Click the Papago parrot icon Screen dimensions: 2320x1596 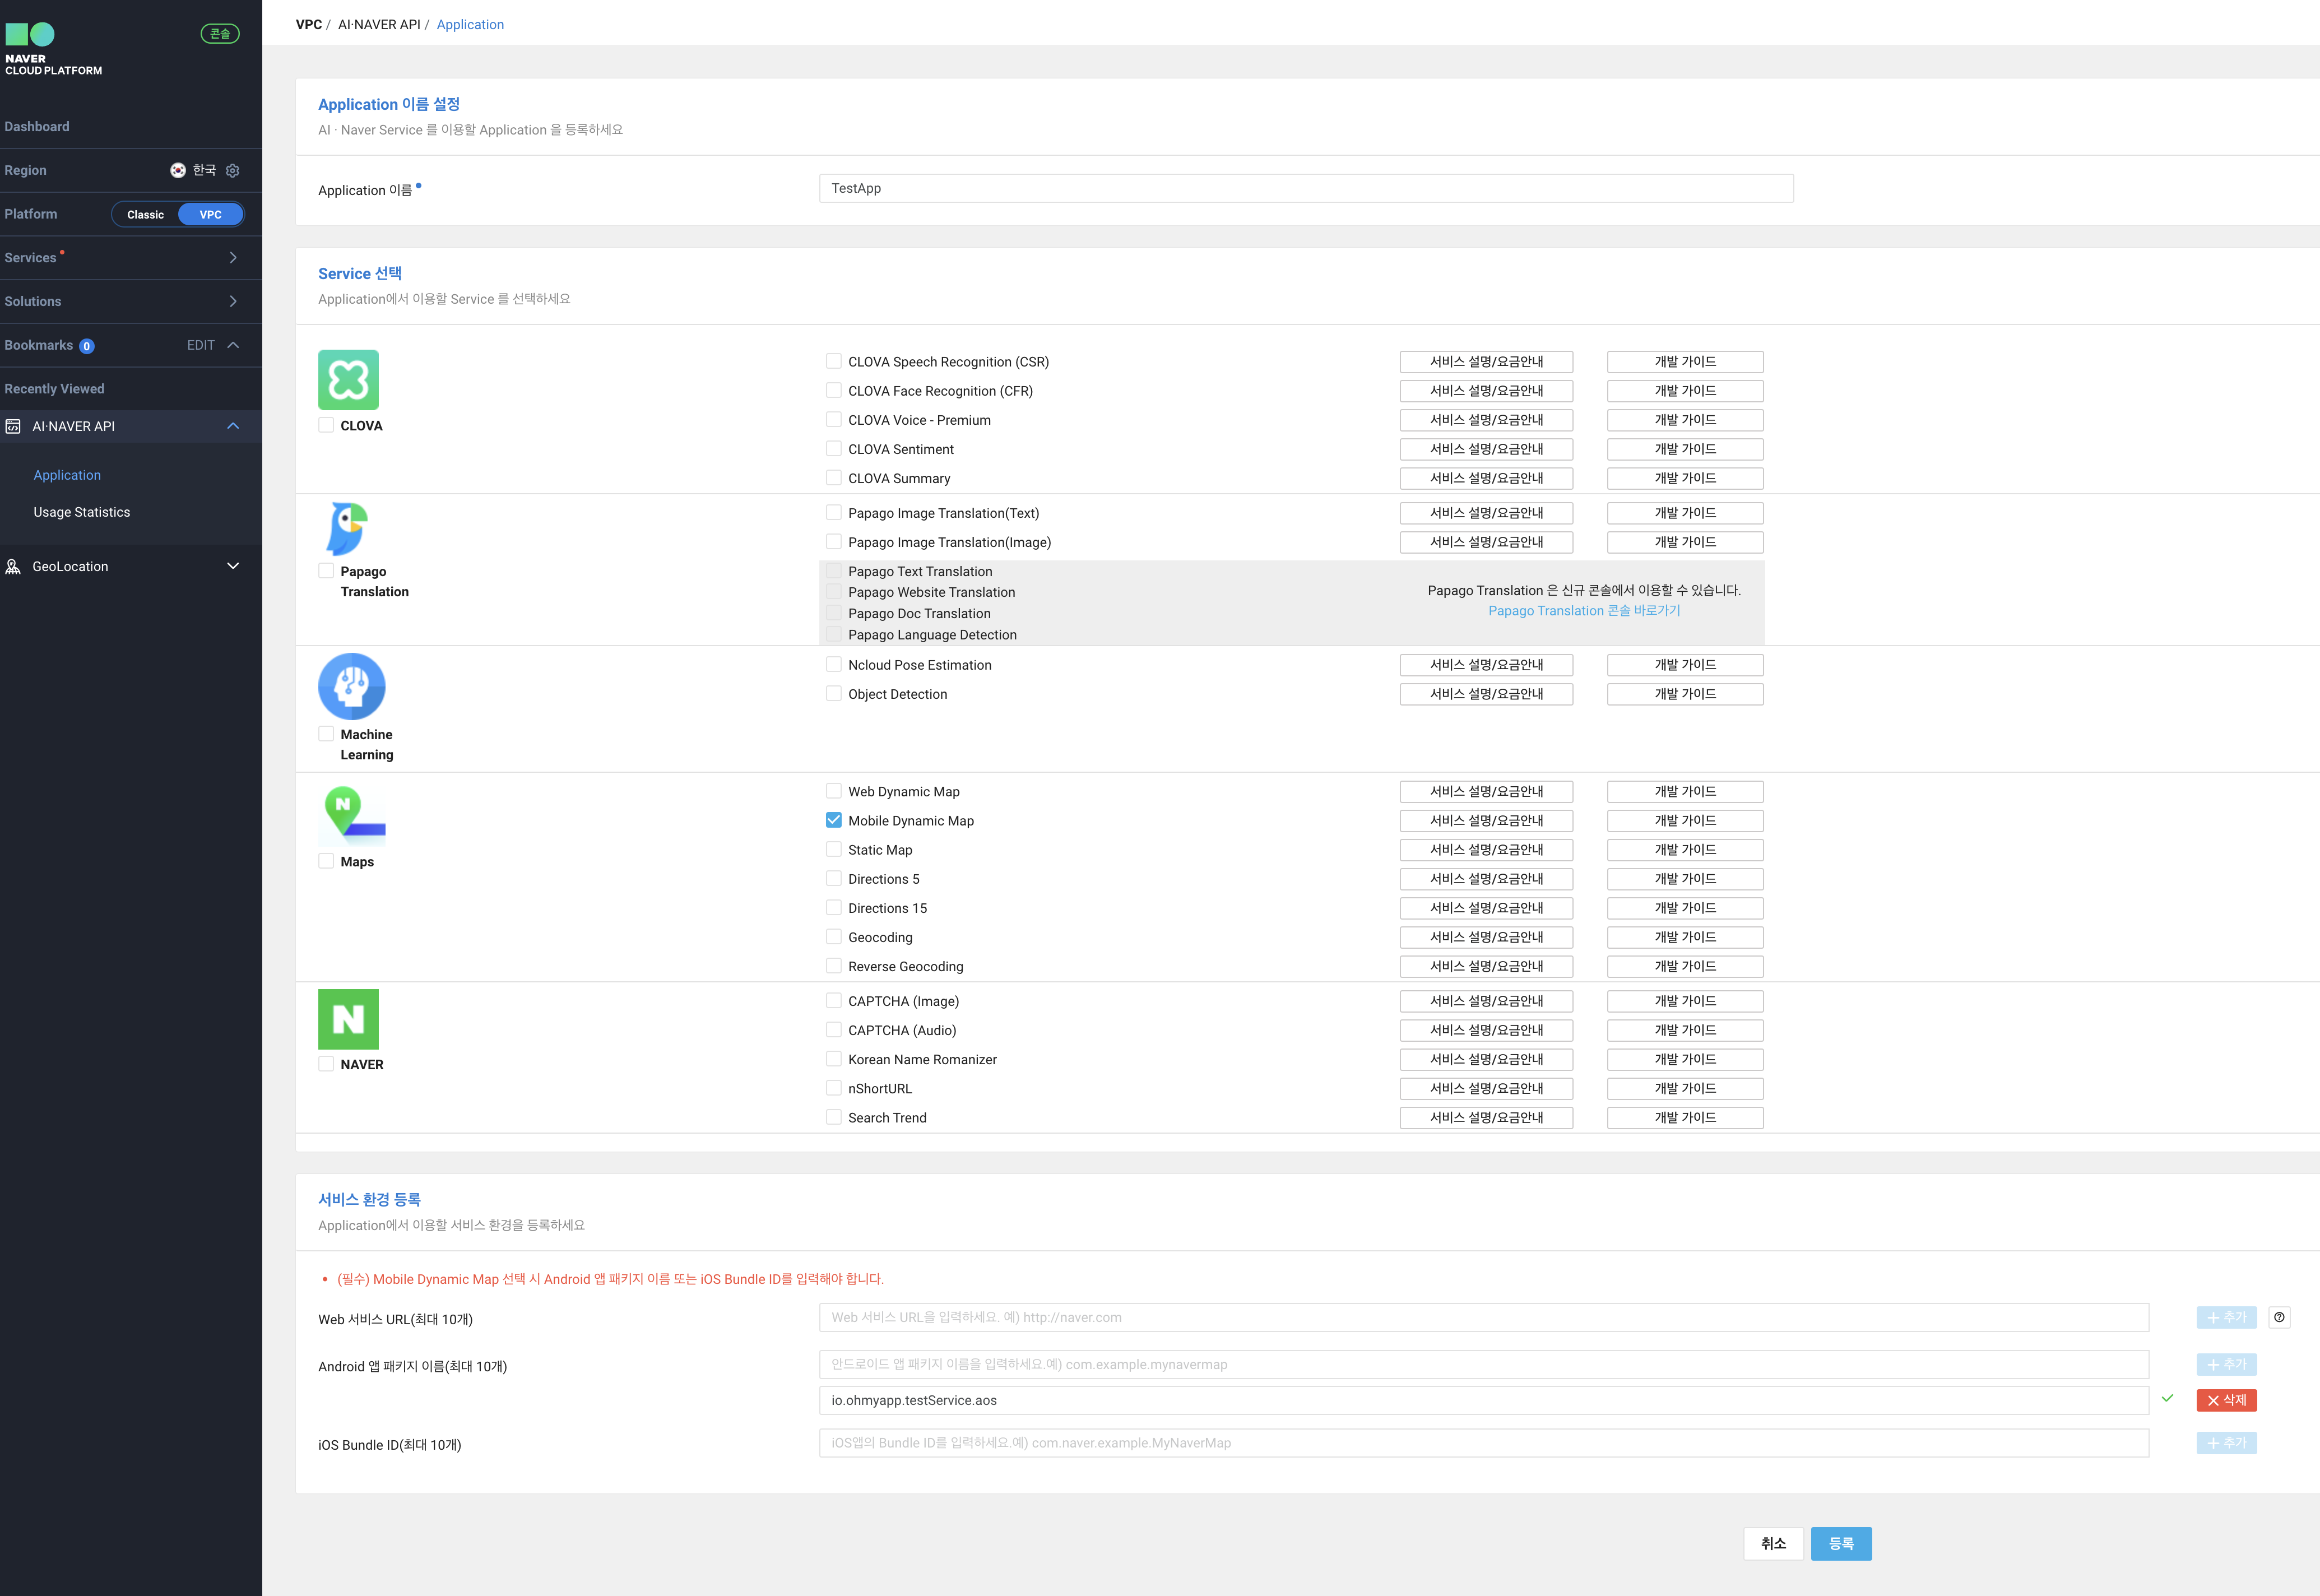pos(347,528)
